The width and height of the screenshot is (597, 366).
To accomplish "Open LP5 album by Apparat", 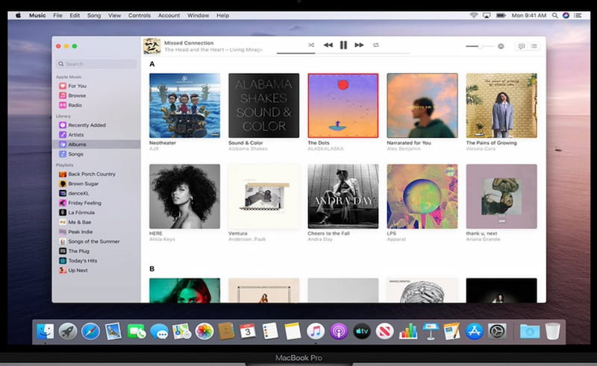I will pos(422,196).
